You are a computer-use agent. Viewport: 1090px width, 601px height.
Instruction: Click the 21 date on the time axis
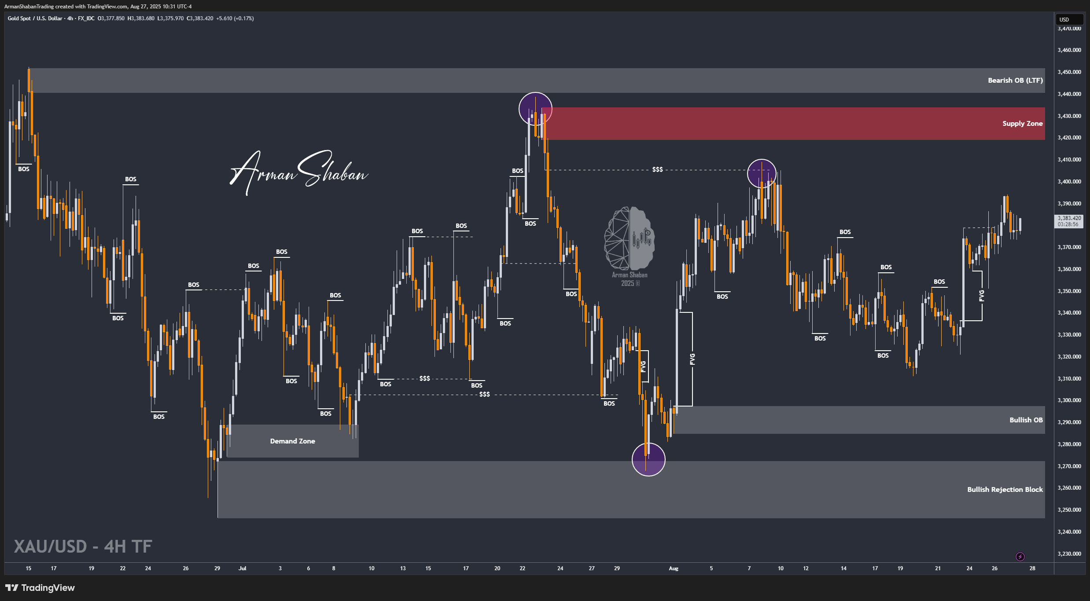938,568
